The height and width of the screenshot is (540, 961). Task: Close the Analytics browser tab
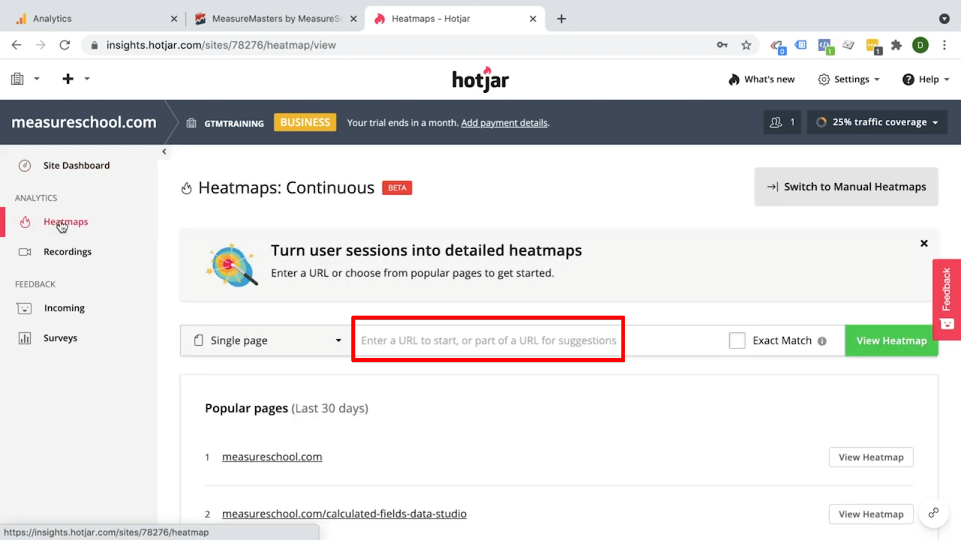coord(174,19)
